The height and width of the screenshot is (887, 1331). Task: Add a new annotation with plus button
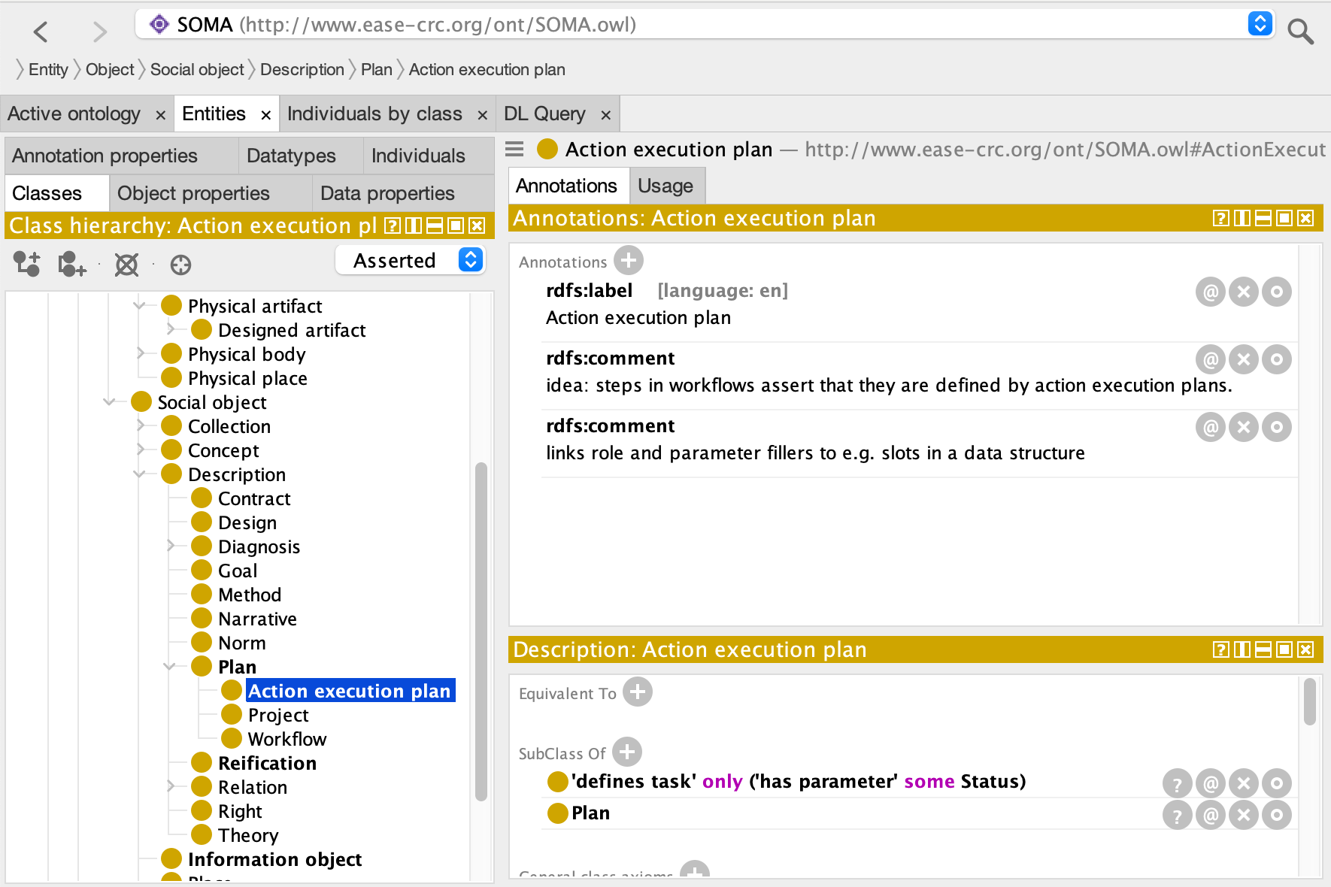point(629,261)
